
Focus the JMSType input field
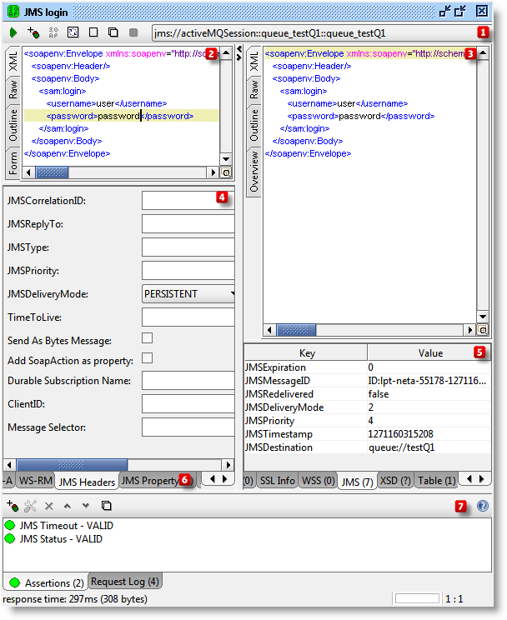pyautogui.click(x=188, y=247)
